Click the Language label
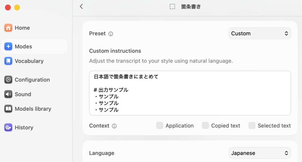 102,153
